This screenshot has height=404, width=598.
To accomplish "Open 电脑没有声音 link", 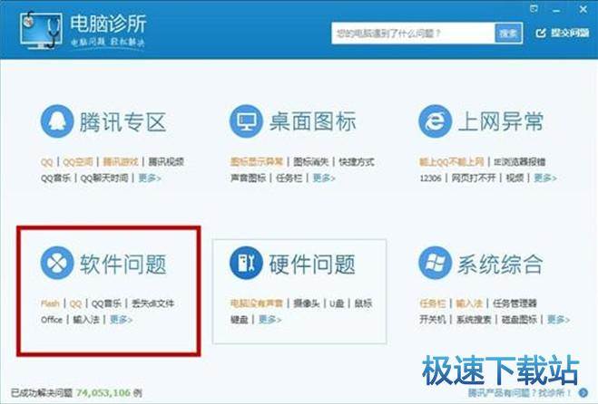I will point(256,303).
